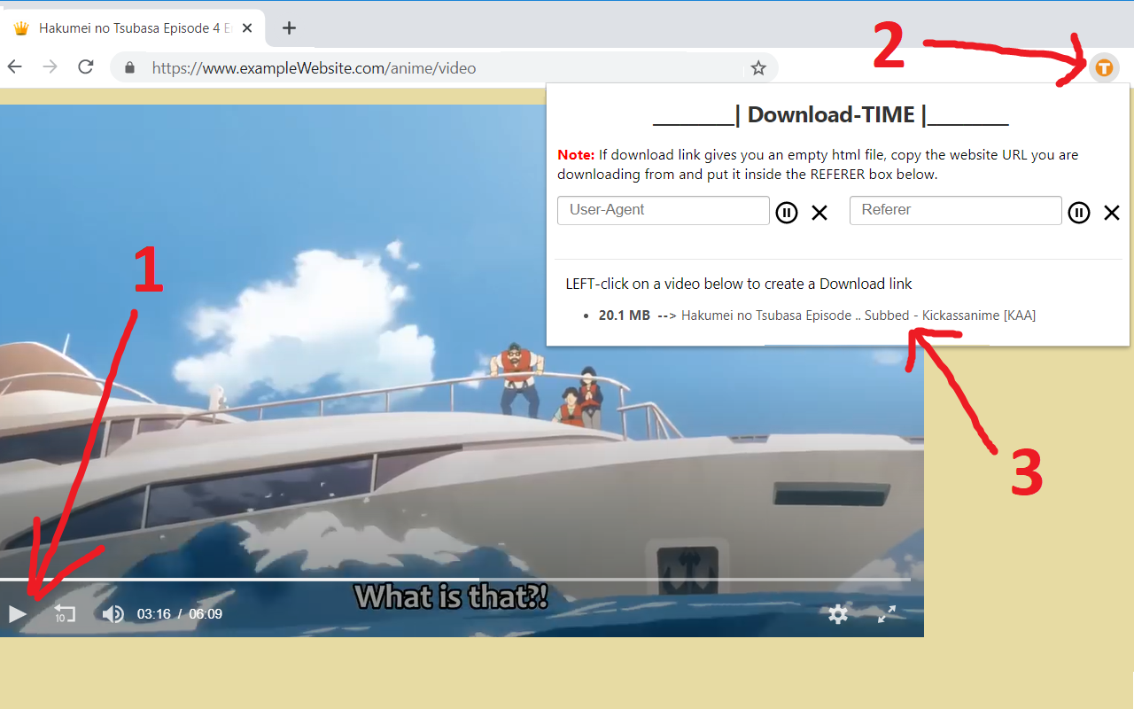Clear the Referer field with X
Screen dimensions: 1134x709
click(x=1112, y=212)
